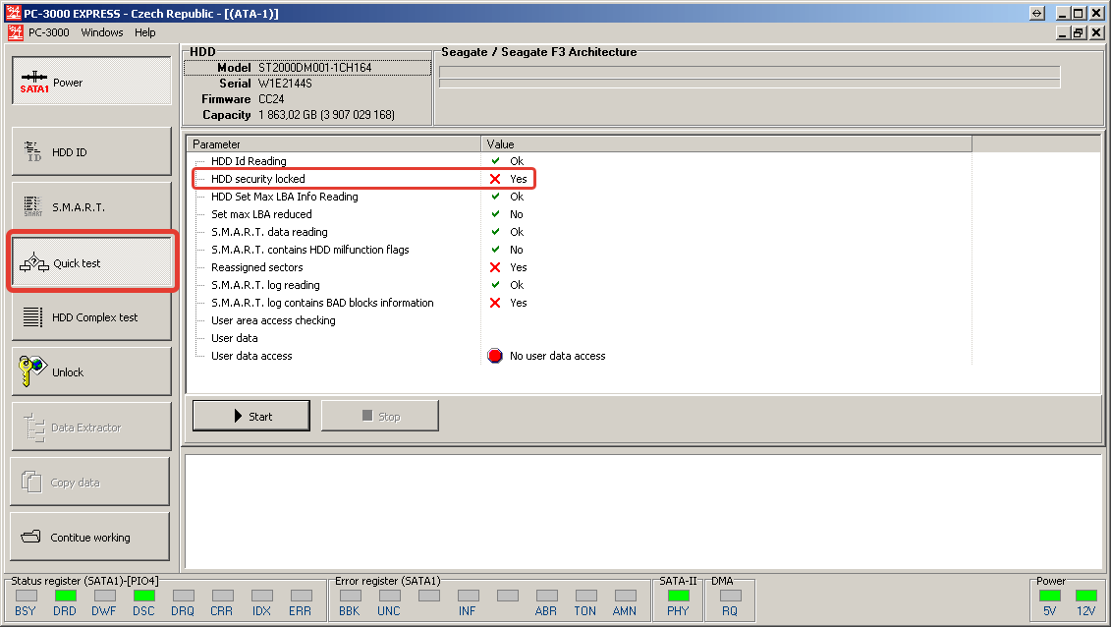Click the Serial value W1E2144S
Viewport: 1111px width, 627px height.
pyautogui.click(x=285, y=83)
